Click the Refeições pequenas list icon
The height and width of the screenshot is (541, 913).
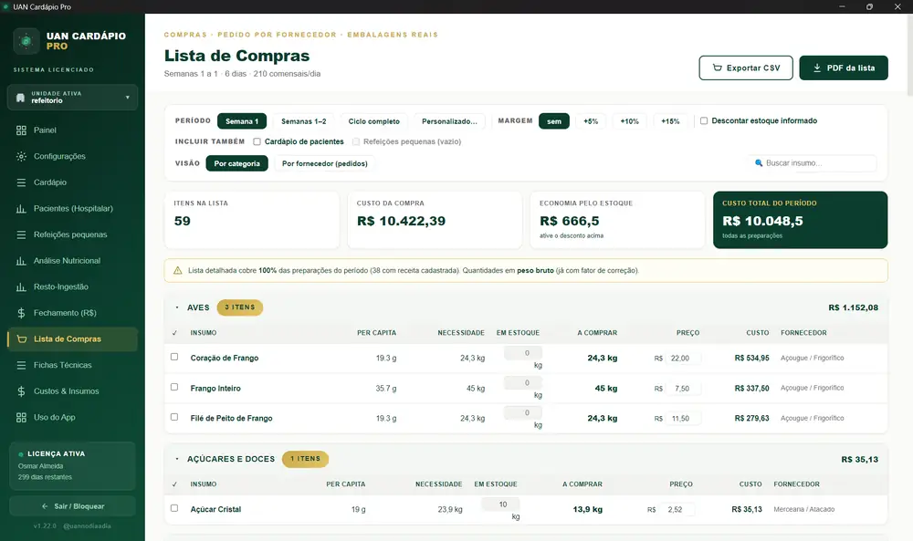pos(22,234)
